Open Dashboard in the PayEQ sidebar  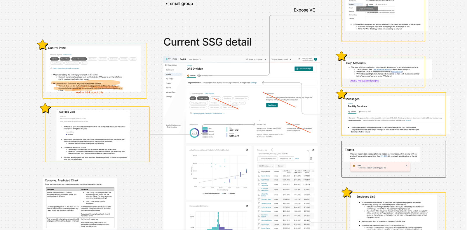(170, 70)
